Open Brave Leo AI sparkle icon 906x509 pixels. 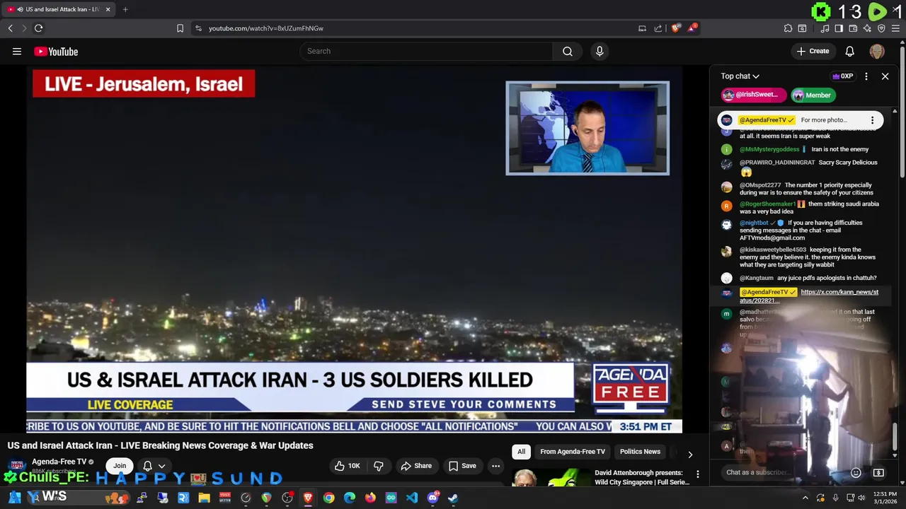pyautogui.click(x=867, y=28)
